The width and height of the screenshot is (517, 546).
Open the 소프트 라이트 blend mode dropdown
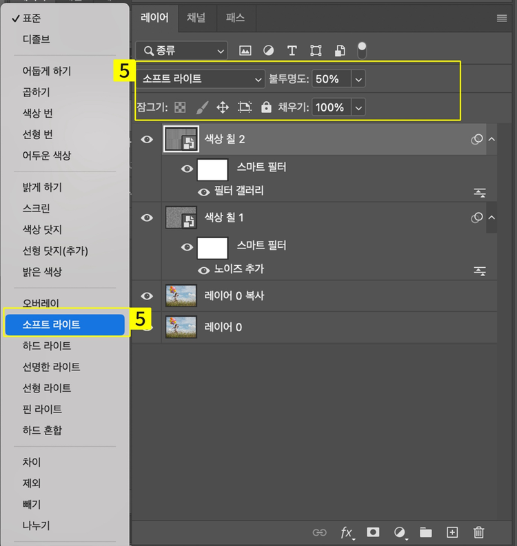[x=201, y=79]
